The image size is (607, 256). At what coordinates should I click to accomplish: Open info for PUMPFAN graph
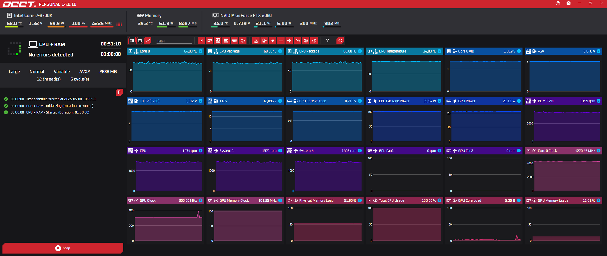click(x=599, y=101)
